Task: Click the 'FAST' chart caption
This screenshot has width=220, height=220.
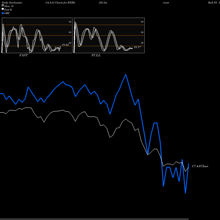Action: (x=23, y=55)
